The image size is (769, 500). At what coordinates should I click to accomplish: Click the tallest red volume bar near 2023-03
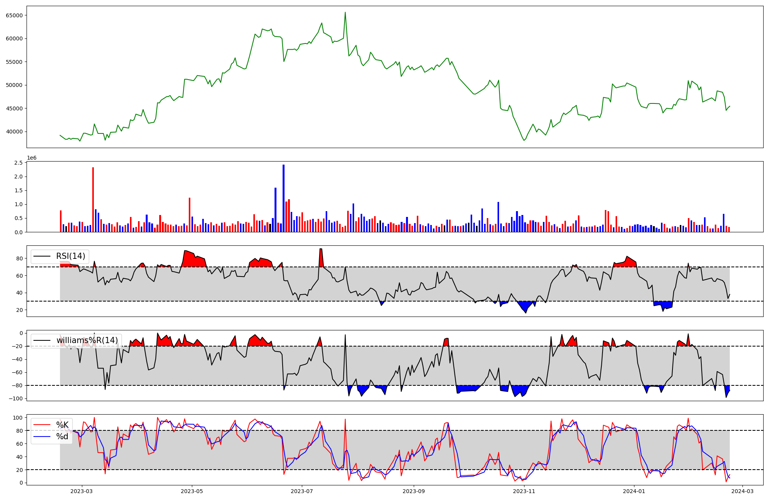(93, 199)
